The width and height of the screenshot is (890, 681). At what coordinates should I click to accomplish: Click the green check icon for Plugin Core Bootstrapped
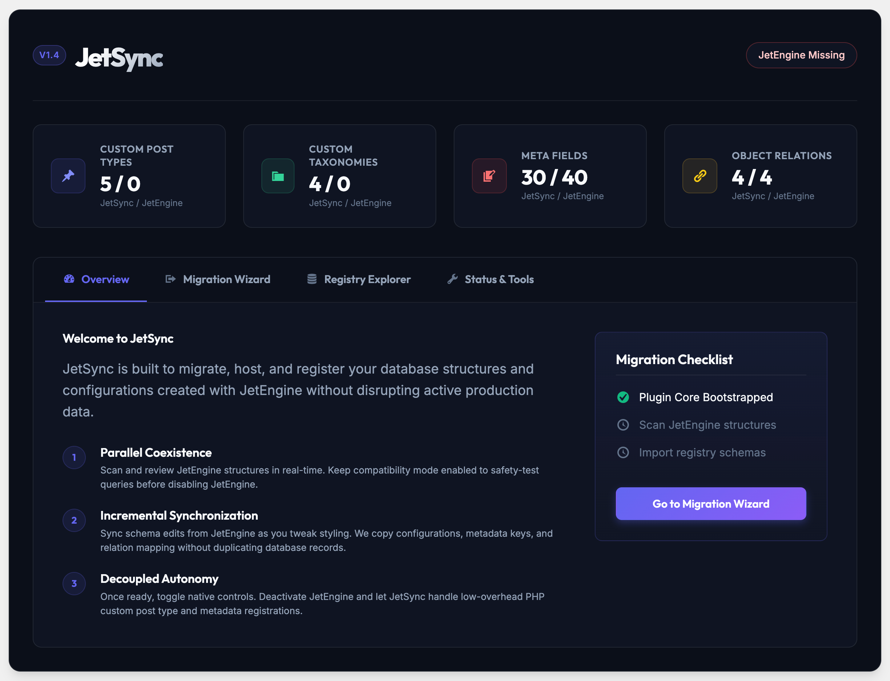tap(623, 397)
